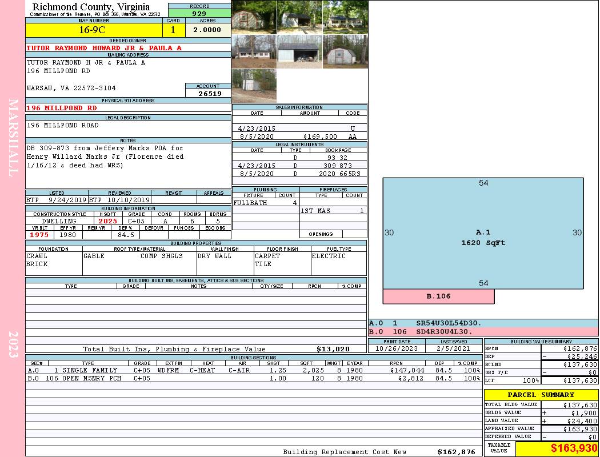600x457 pixels.
Task: Select the physical address 196 MILLPOND RD
Action: [x=62, y=107]
